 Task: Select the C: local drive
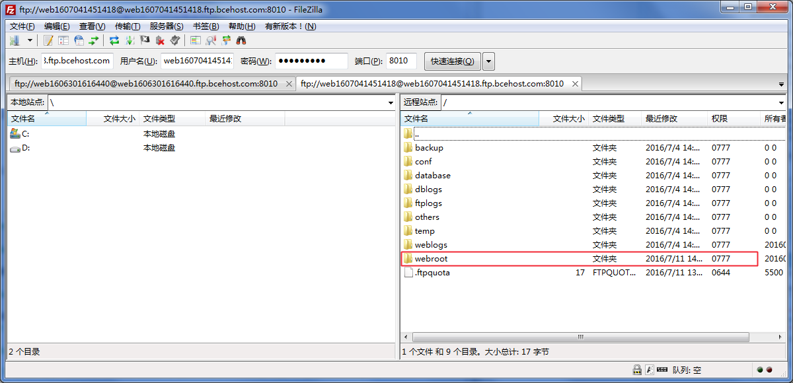(20, 134)
